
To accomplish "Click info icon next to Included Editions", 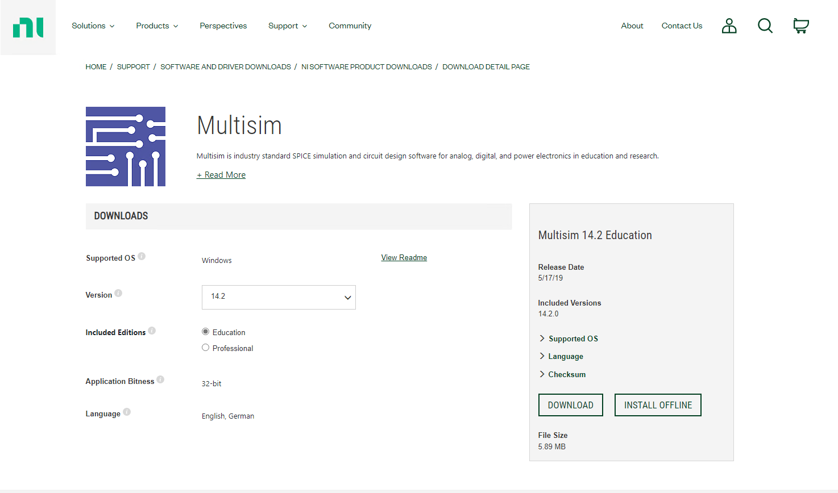I will (152, 331).
